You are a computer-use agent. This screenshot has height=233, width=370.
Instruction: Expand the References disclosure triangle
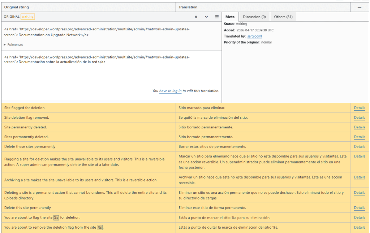coord(5,45)
